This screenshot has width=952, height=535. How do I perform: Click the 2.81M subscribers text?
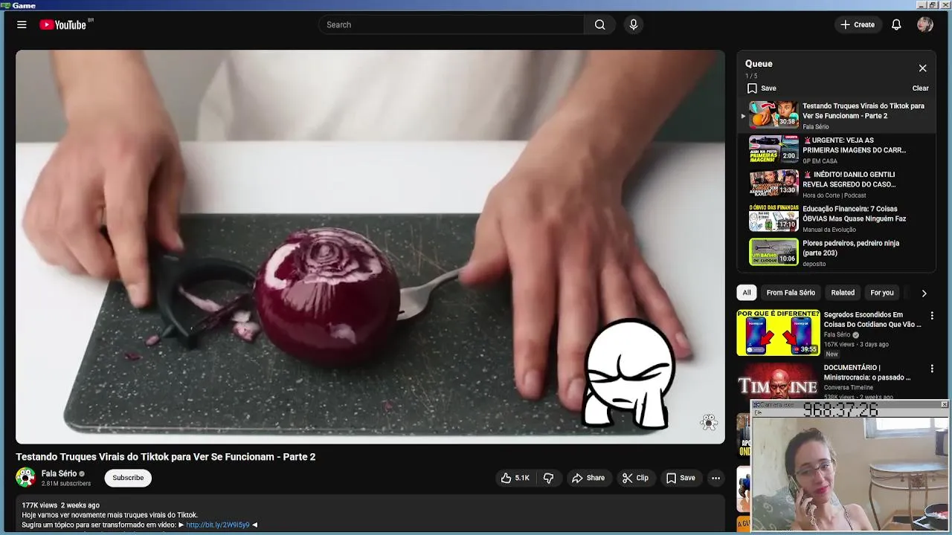[x=66, y=484]
